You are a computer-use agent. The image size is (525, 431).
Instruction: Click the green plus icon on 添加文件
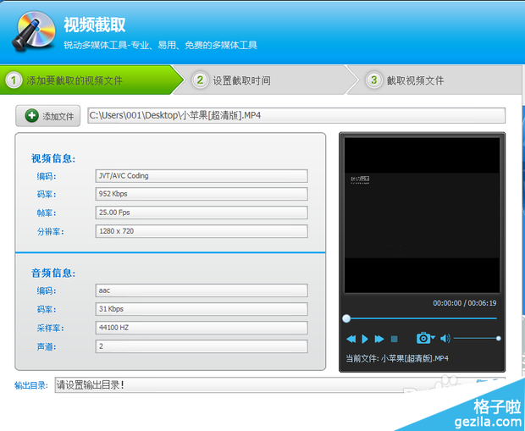click(x=32, y=115)
